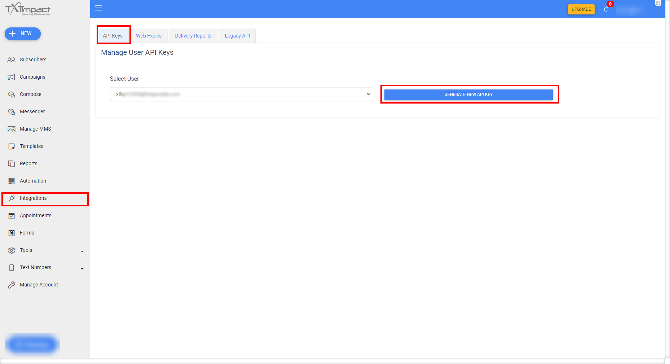Click the Manage Account wrench icon

(12, 285)
